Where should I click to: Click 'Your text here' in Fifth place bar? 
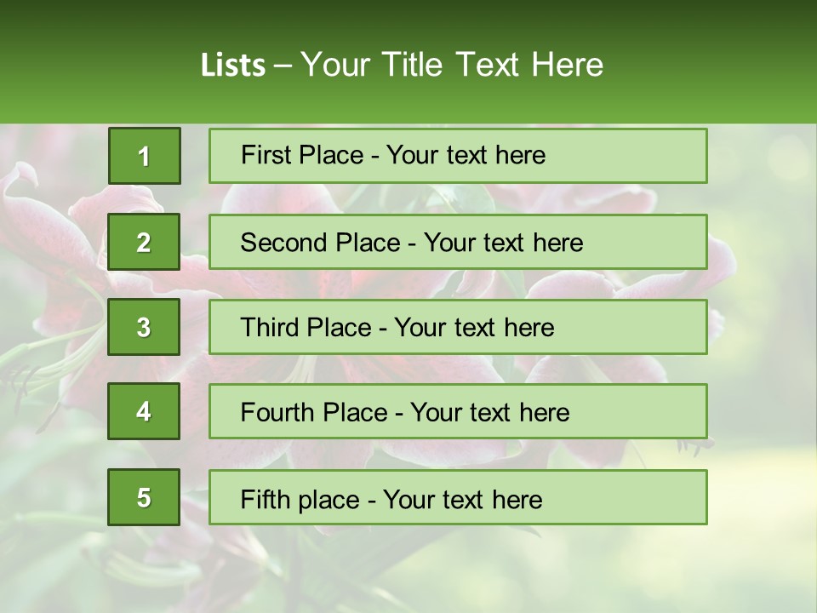coord(462,499)
